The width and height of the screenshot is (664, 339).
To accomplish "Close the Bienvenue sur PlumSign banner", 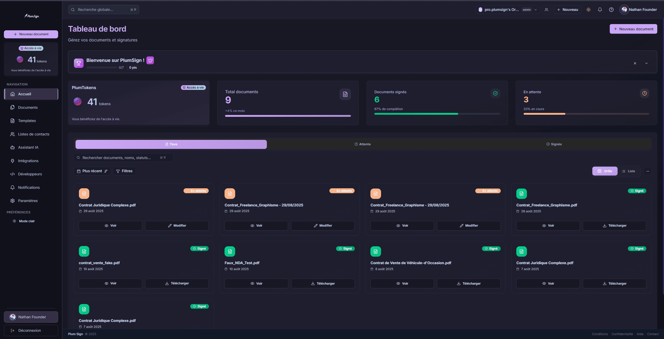I will click(x=635, y=63).
